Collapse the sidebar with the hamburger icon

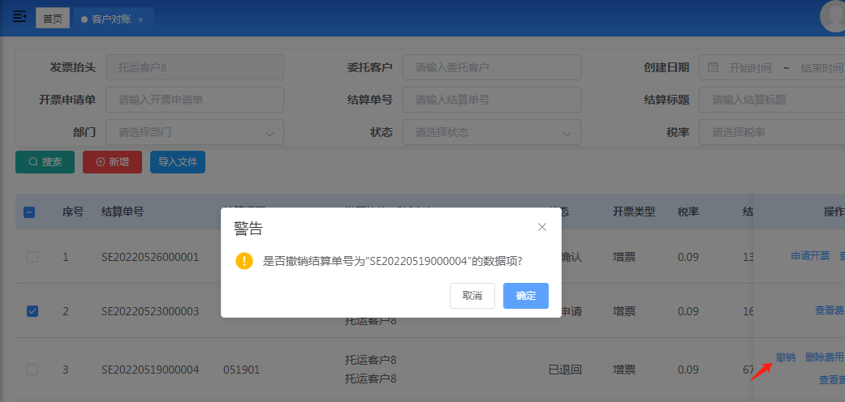[x=19, y=17]
